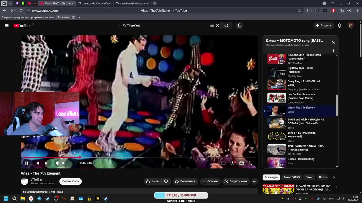Image resolution: width=362 pixels, height=203 pixels.
Task: Select 55x55 – БЭТМЕН playlist entry
Action: point(300,136)
